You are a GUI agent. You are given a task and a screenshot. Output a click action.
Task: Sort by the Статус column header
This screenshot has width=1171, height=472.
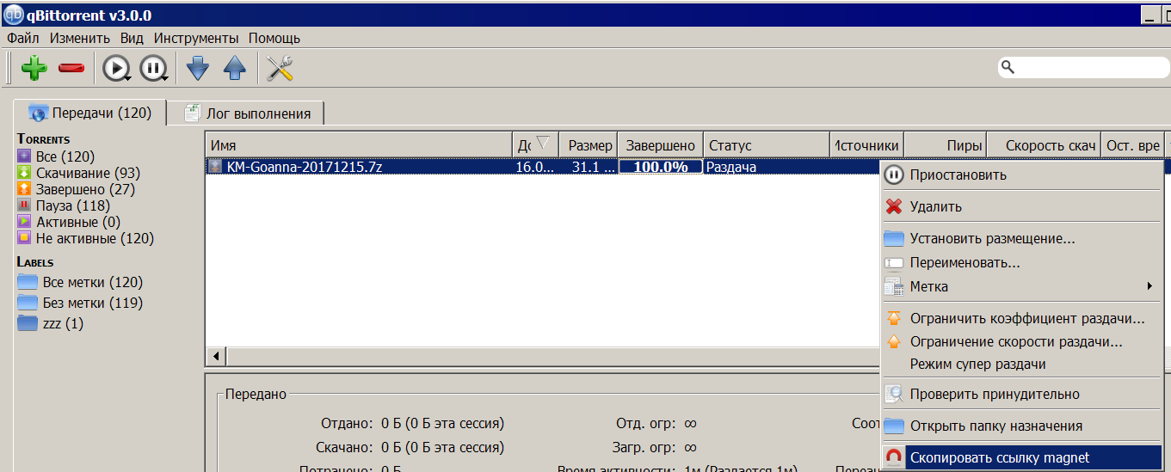click(x=766, y=145)
